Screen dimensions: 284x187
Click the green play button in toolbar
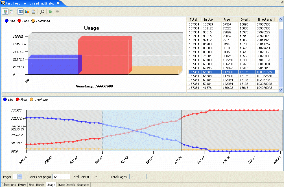tap(51, 12)
